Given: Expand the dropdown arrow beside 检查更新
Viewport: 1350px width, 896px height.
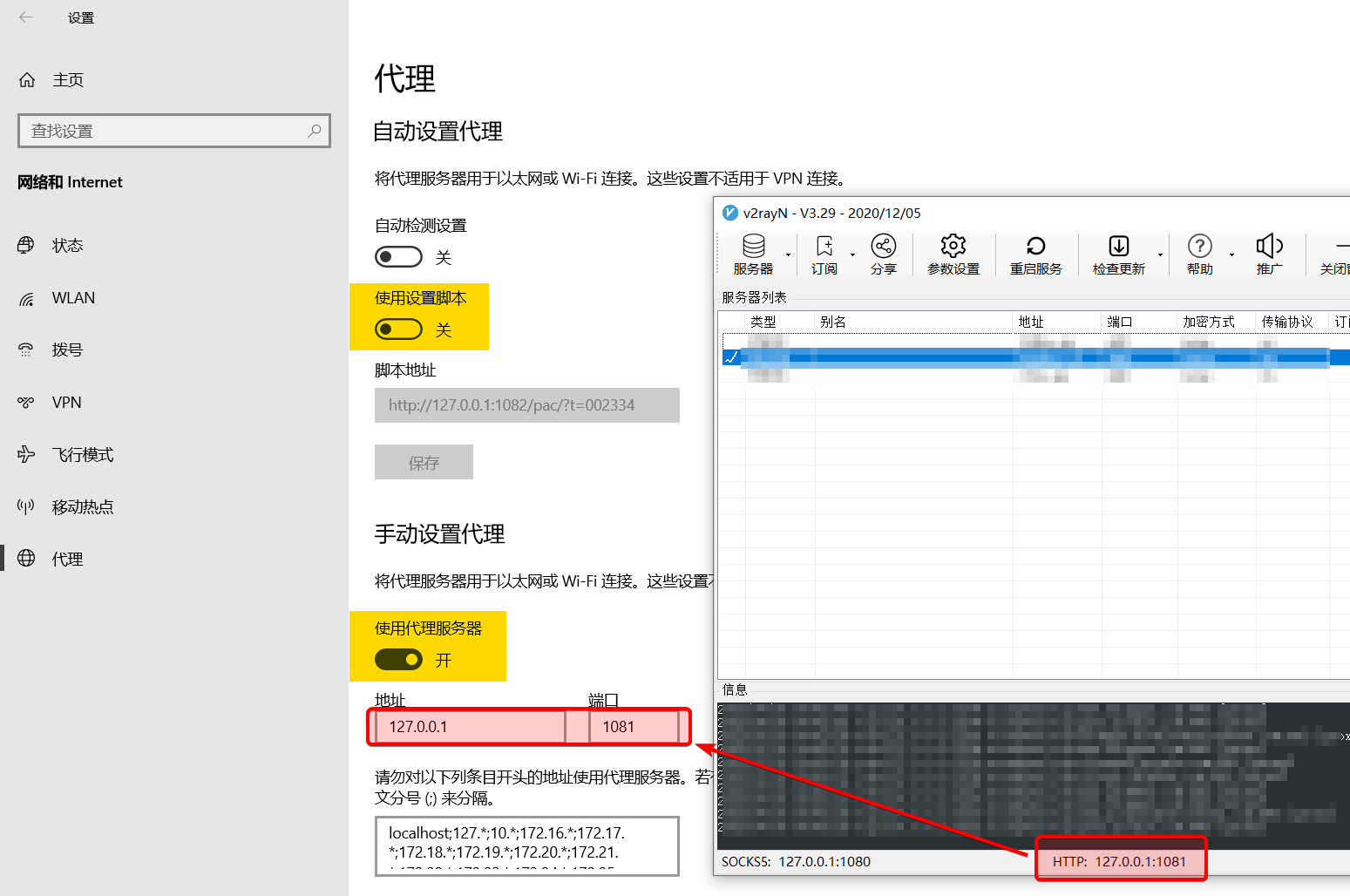Looking at the screenshot, I should (1160, 255).
